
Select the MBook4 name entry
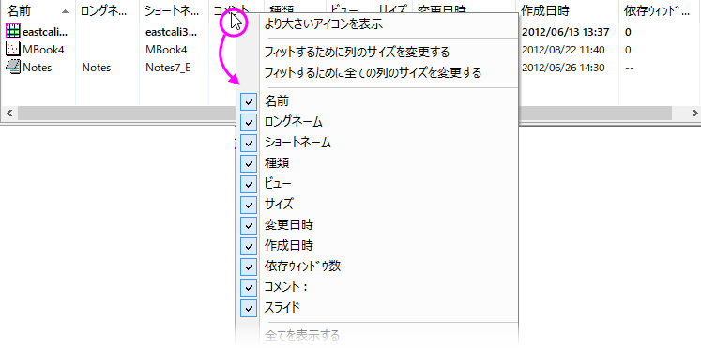point(43,50)
